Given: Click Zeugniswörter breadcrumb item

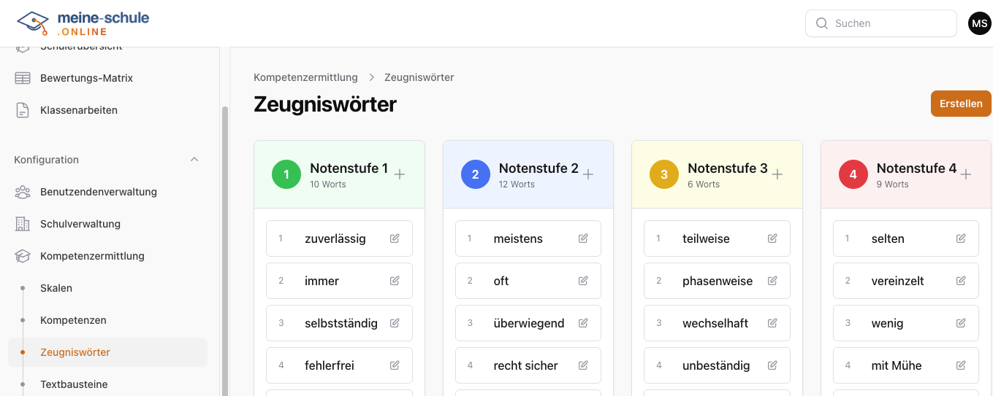Looking at the screenshot, I should [419, 77].
